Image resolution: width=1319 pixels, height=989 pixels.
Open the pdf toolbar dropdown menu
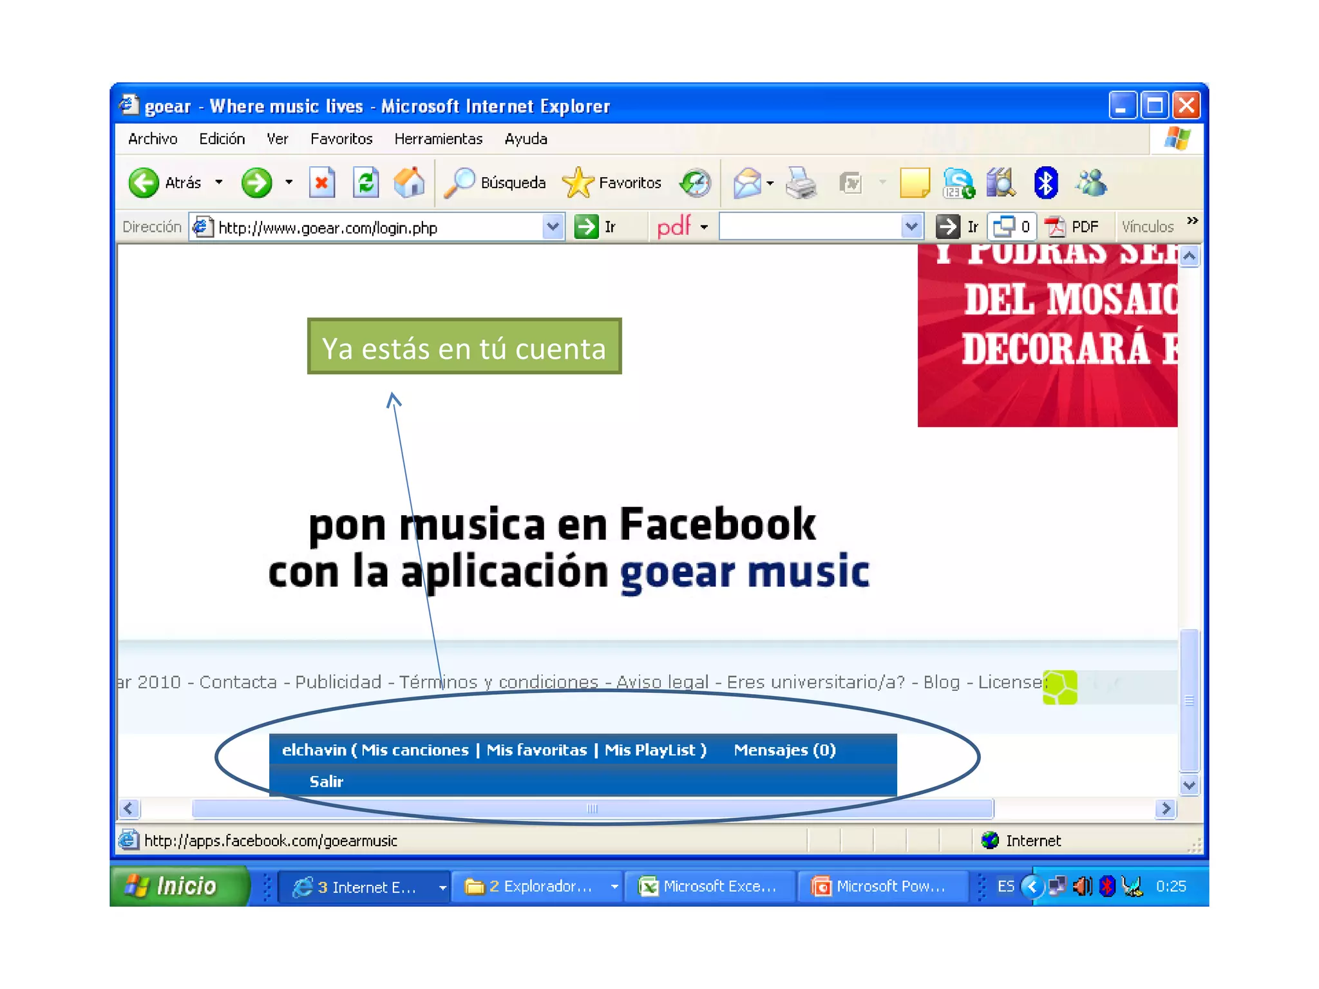click(x=704, y=227)
